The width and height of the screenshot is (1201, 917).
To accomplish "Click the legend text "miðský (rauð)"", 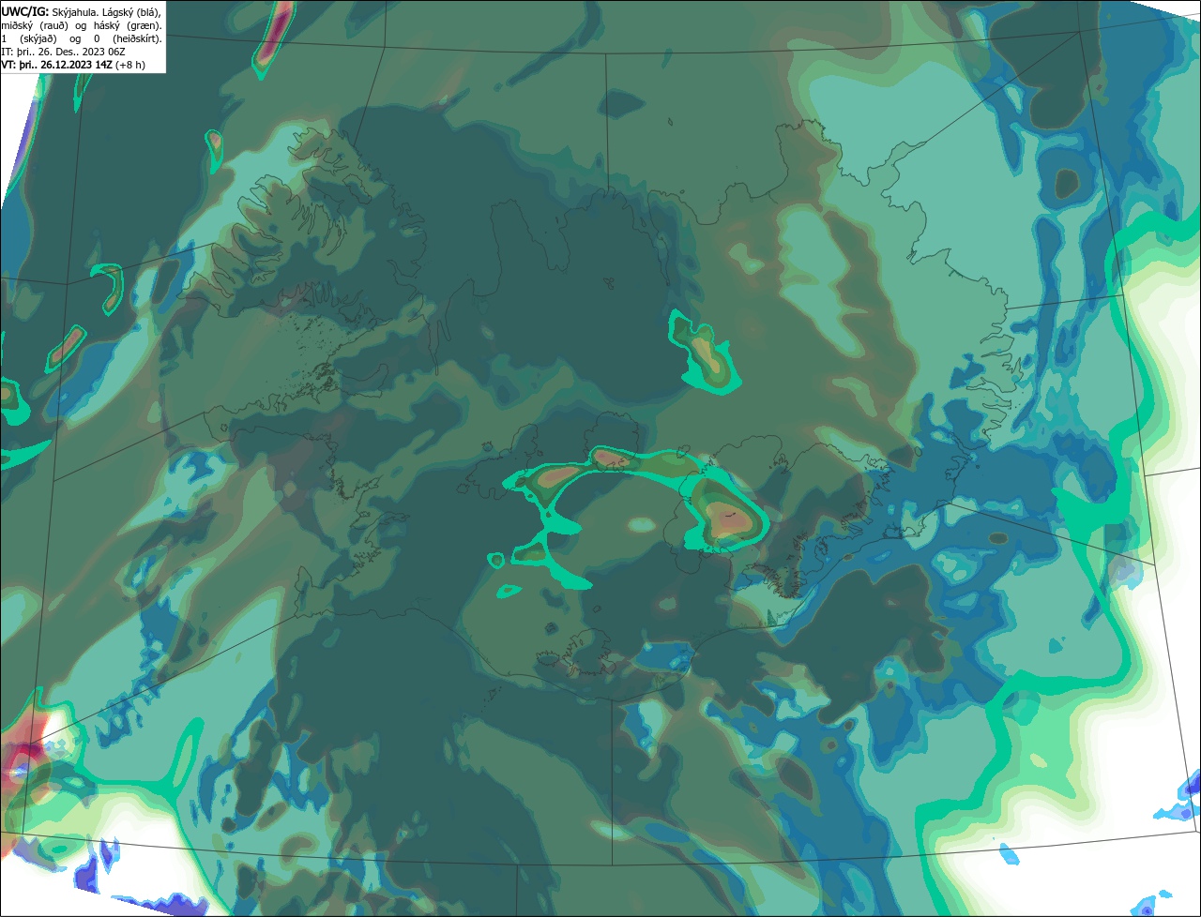I will (x=35, y=26).
